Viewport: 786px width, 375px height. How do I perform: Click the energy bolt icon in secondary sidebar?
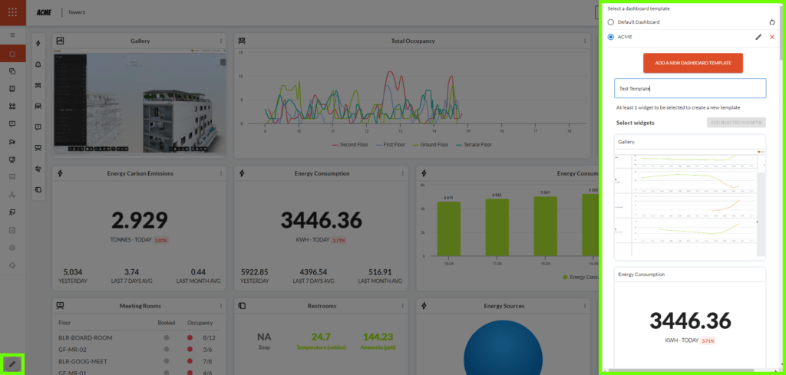(x=38, y=43)
